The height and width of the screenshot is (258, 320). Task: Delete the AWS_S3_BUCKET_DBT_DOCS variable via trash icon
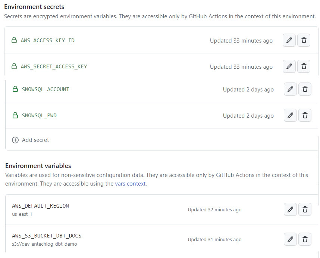305,239
